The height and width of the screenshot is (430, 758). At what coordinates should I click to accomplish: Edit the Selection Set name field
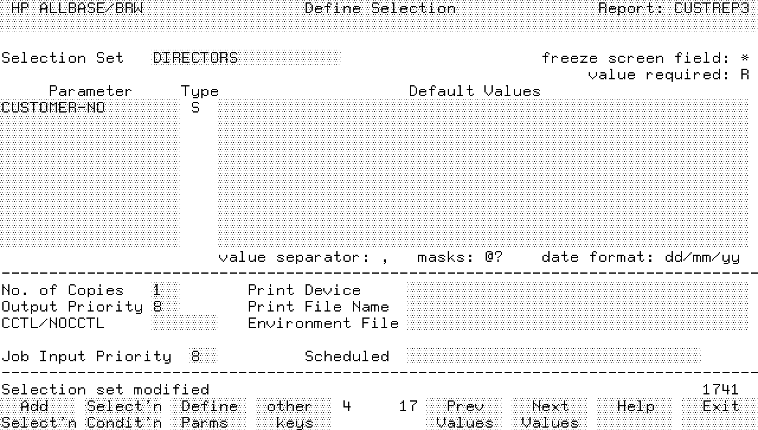[x=246, y=58]
